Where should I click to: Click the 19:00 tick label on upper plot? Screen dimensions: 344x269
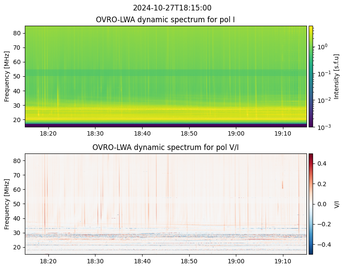click(236, 133)
